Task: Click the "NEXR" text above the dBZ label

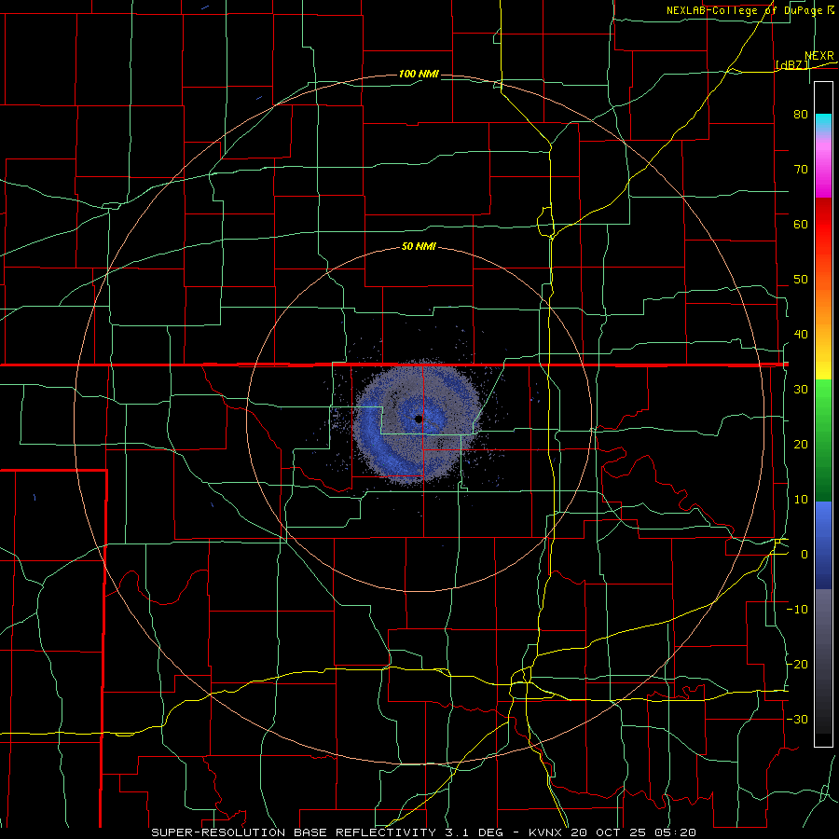Action: [819, 56]
